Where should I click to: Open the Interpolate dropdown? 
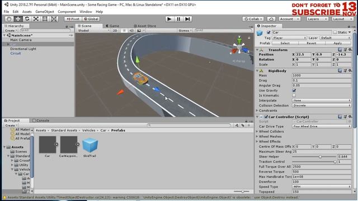(322, 100)
